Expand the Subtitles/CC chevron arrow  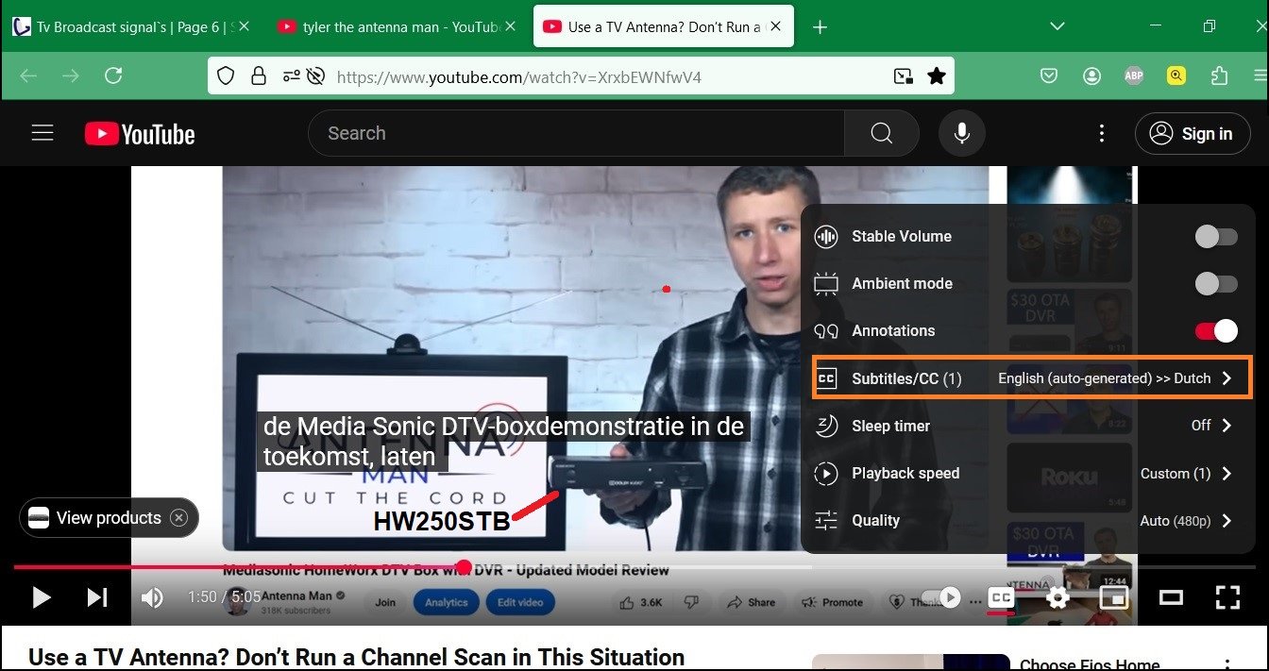coord(1227,378)
